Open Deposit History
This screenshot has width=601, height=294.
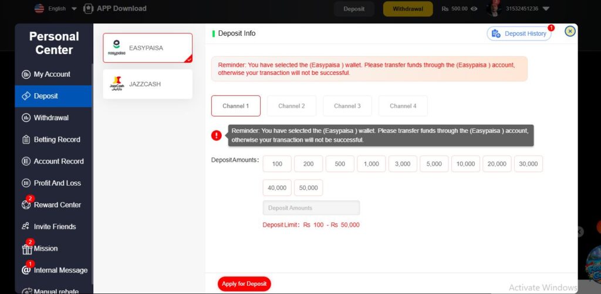(x=519, y=33)
